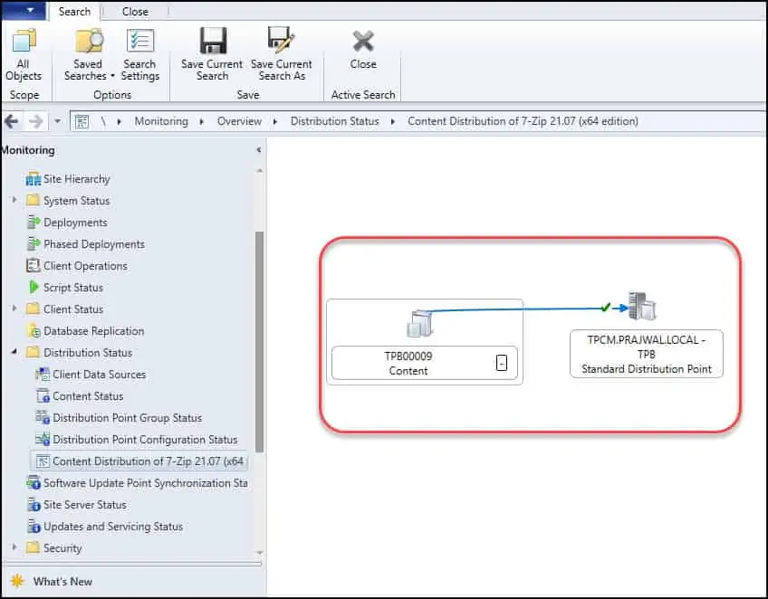Expand the System Status folder
This screenshot has width=768, height=599.
[x=14, y=200]
